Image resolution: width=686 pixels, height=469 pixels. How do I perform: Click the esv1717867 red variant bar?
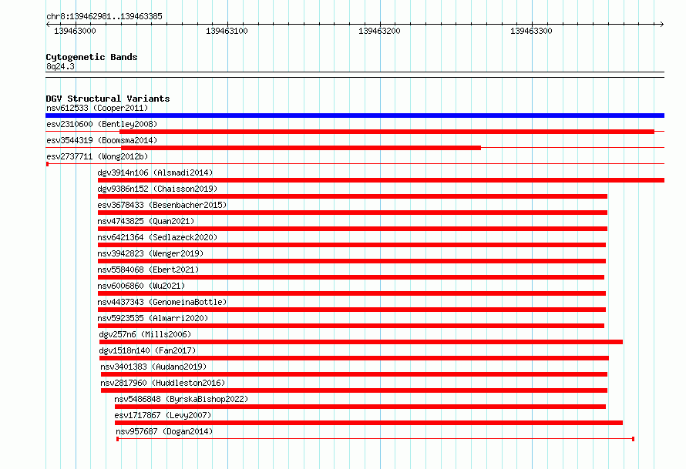tap(368, 423)
